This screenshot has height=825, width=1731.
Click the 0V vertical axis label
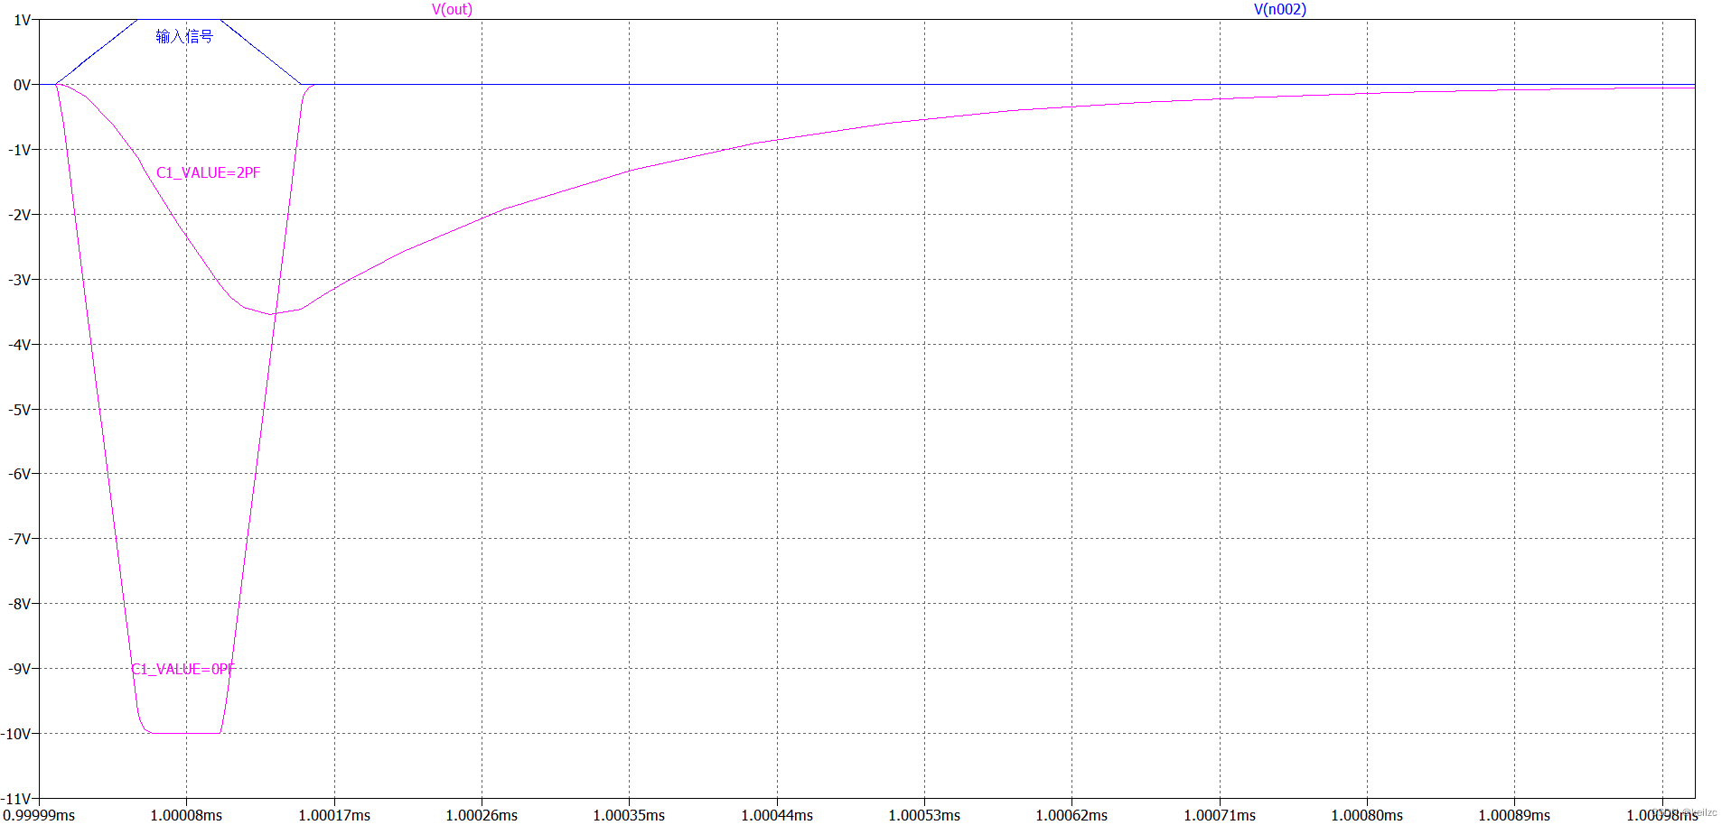[x=23, y=85]
